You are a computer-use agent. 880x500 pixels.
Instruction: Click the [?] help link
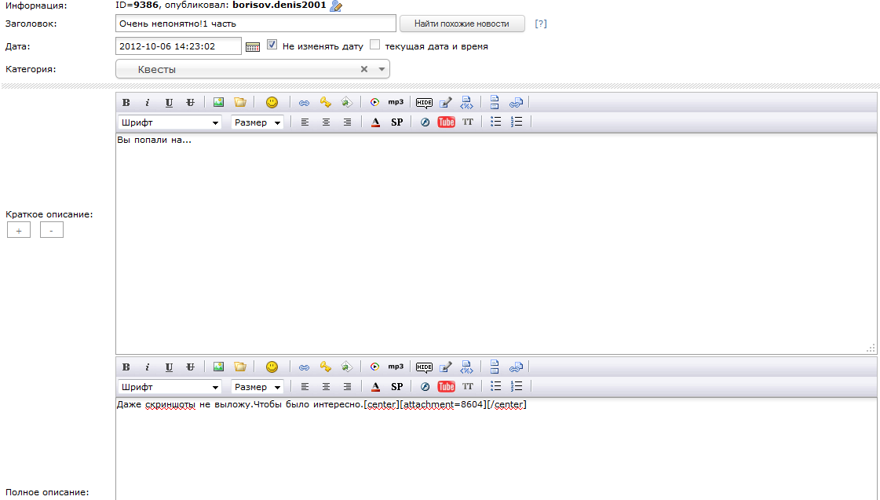[x=540, y=24]
